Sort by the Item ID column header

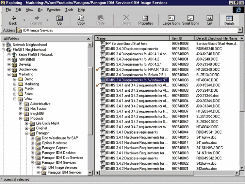pyautogui.click(x=182, y=38)
